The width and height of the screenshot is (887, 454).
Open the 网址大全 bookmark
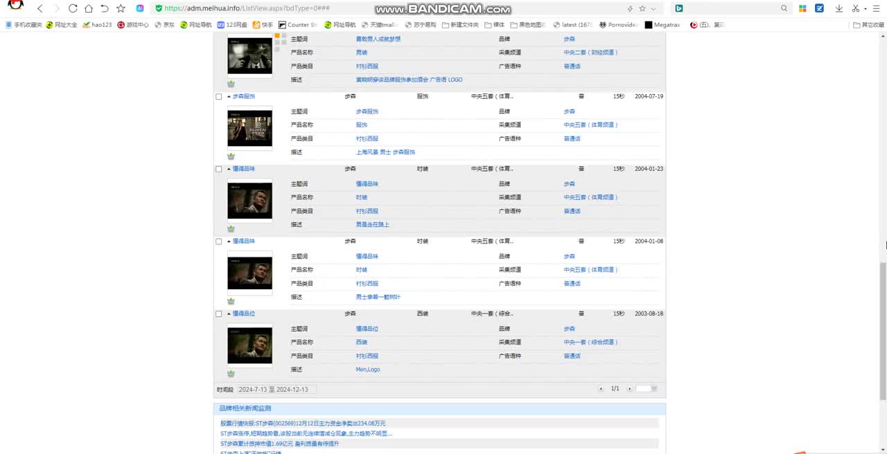coord(61,25)
